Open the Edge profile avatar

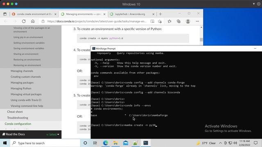tap(188, 21)
